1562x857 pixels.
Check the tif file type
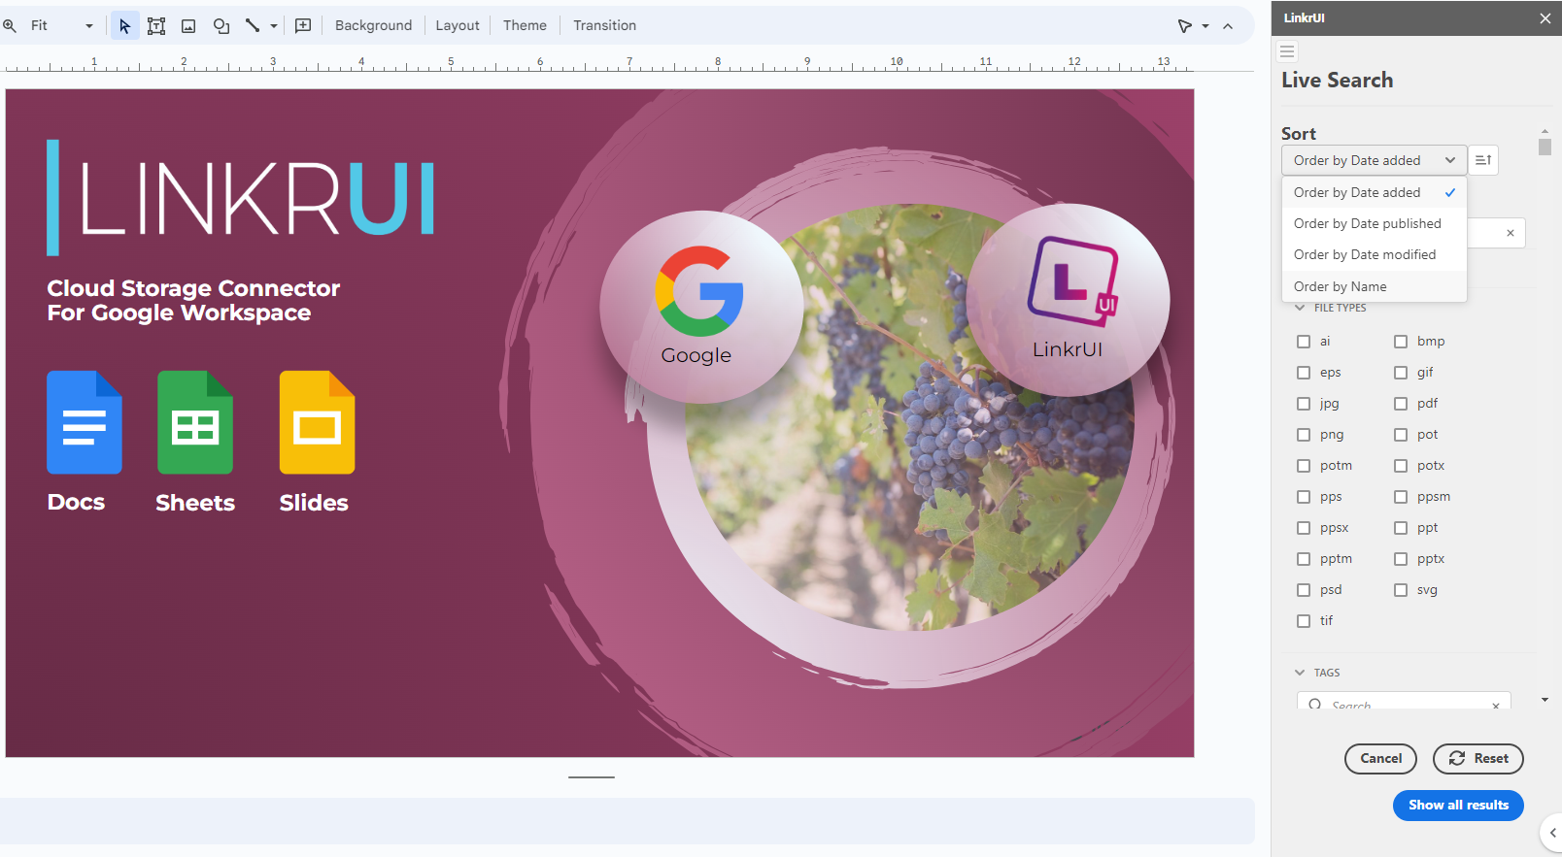click(1304, 621)
